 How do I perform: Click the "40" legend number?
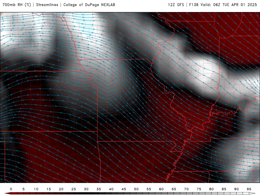tap(111, 189)
